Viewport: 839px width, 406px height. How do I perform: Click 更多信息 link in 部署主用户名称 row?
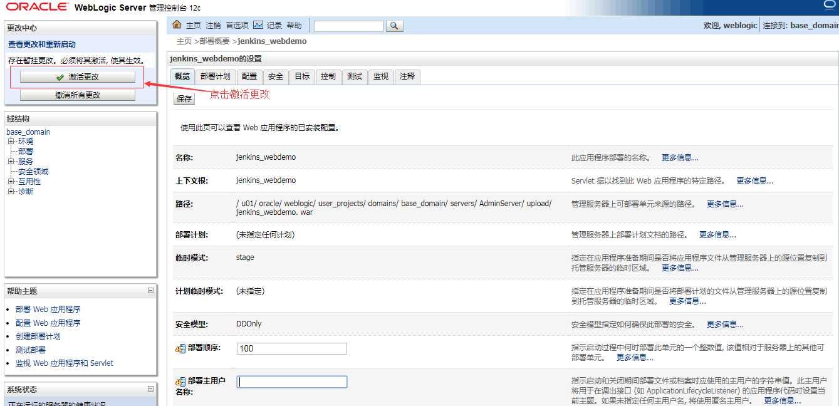click(783, 401)
